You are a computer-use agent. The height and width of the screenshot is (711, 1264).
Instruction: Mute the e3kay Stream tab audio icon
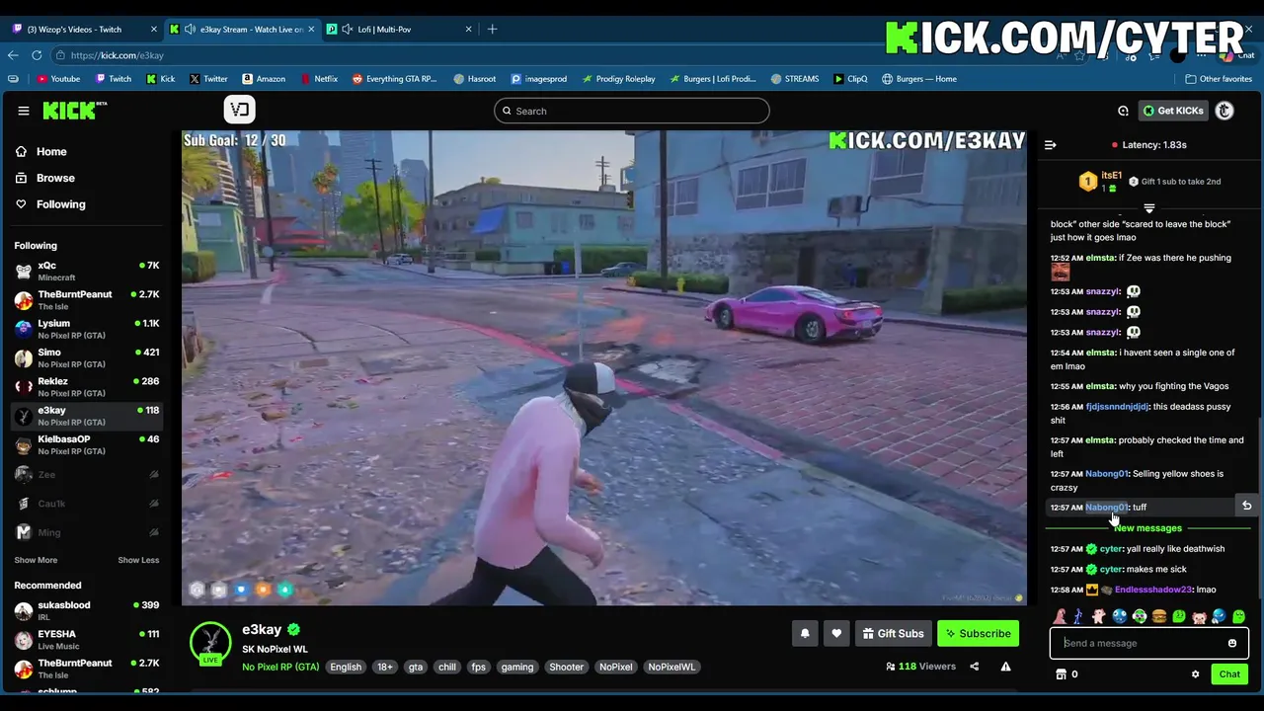pyautogui.click(x=189, y=29)
